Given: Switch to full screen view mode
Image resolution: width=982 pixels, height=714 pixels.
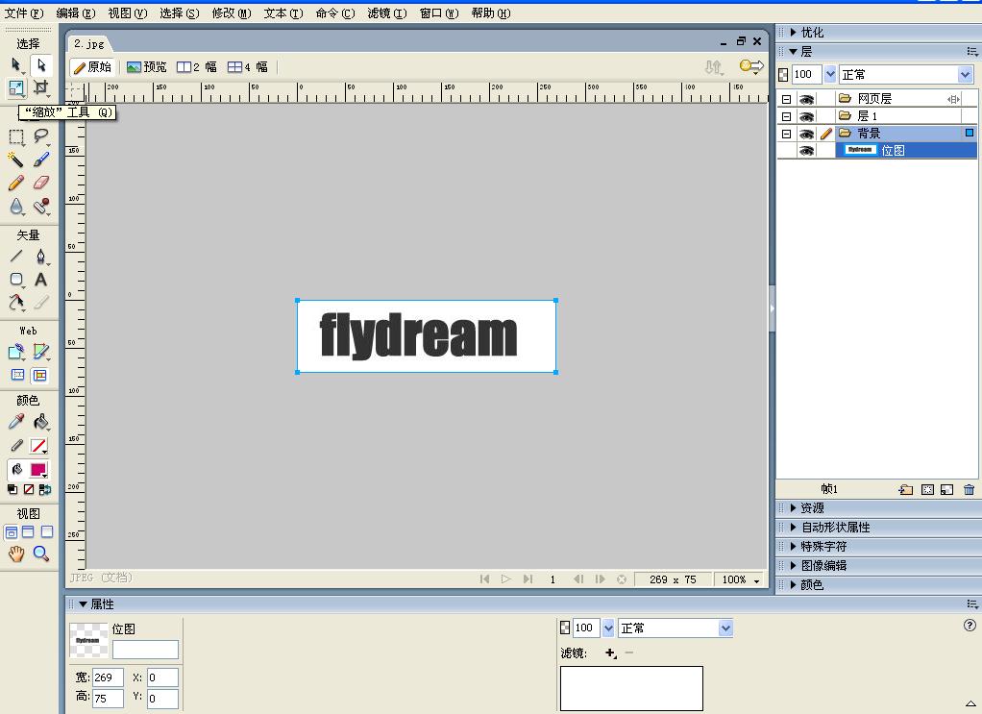Looking at the screenshot, I should [47, 532].
